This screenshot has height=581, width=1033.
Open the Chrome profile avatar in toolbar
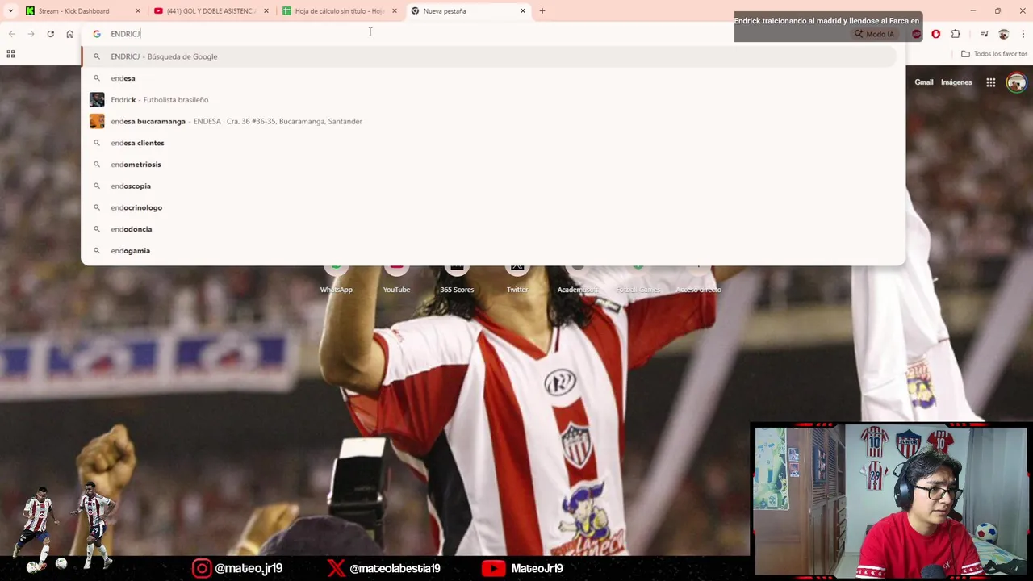(1004, 34)
